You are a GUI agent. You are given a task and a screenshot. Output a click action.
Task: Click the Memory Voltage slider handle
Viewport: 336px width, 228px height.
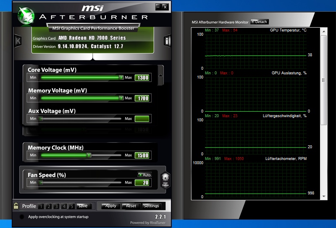tap(121, 98)
